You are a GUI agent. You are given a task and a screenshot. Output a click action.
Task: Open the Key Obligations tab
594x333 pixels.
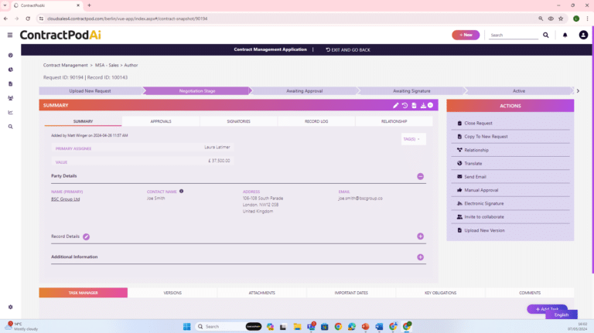(441, 293)
